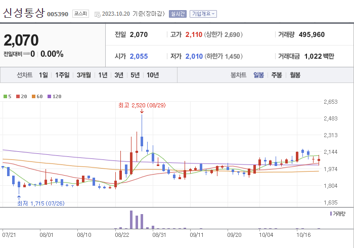Image resolution: width=354 pixels, height=248 pixels.
Task: Click the 2,653 price axis label
Action: coord(331,102)
